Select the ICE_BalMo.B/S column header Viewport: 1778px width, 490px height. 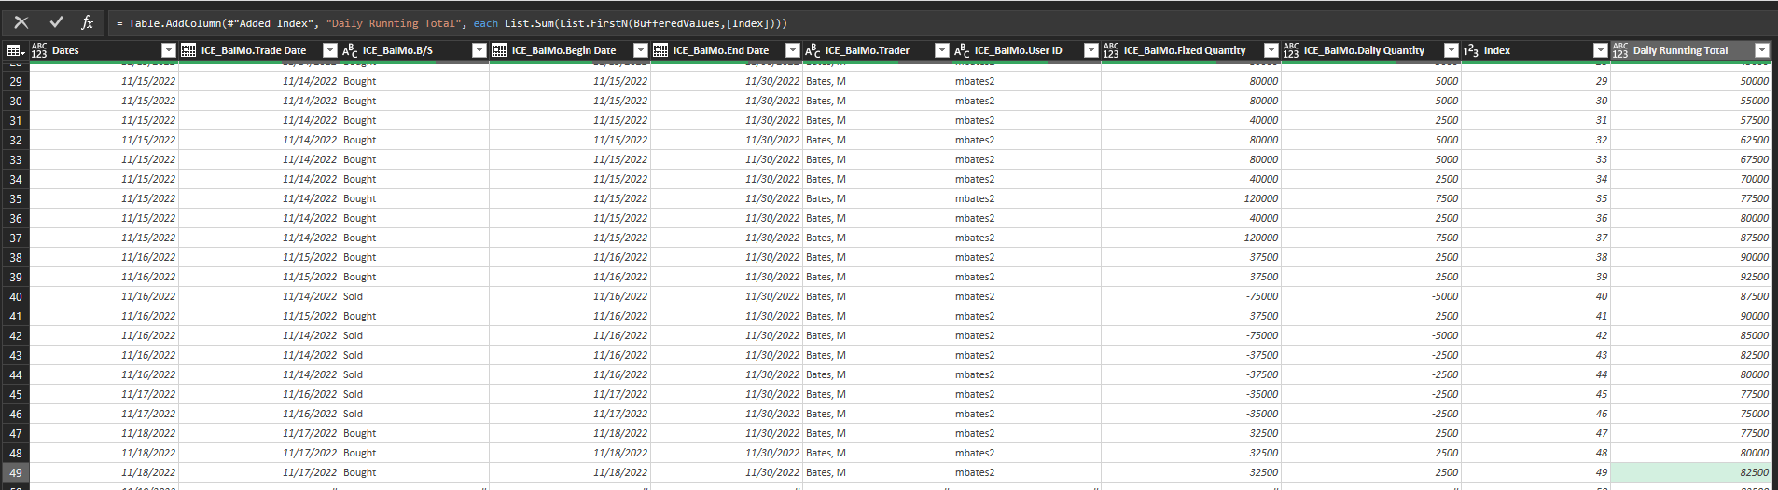tap(414, 50)
